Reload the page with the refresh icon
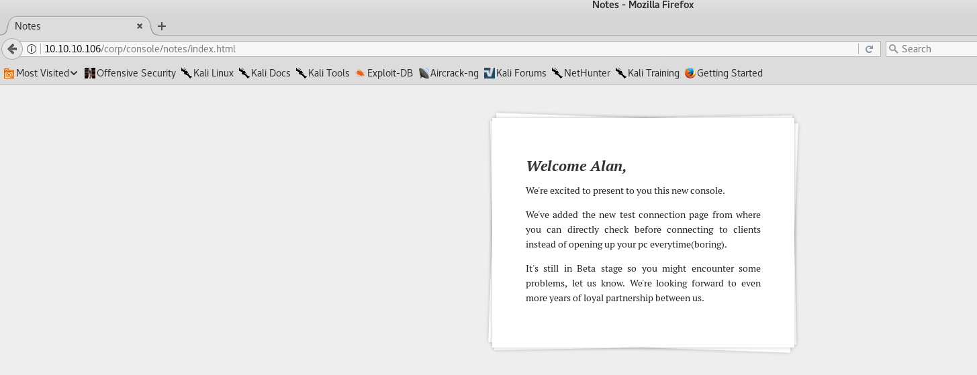 pyautogui.click(x=869, y=49)
